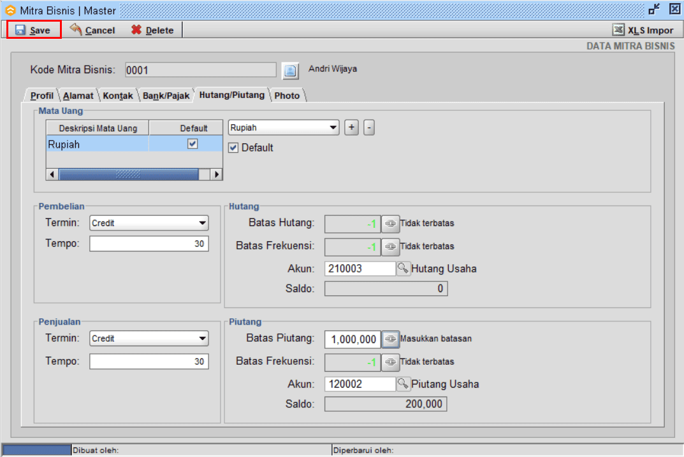Viewport: 684px width, 457px height.
Task: Switch to the Profil tab
Action: pos(42,95)
